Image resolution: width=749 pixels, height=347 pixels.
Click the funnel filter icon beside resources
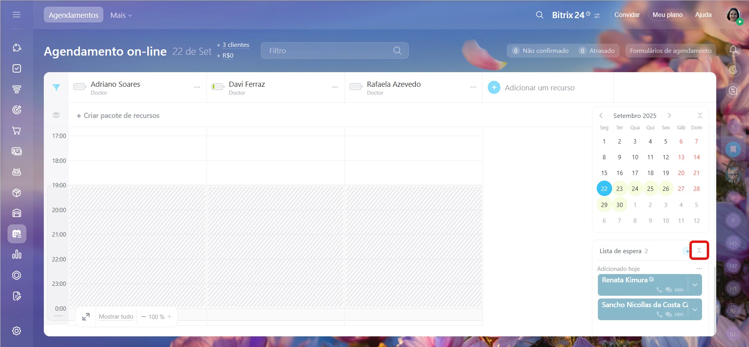[x=56, y=88]
